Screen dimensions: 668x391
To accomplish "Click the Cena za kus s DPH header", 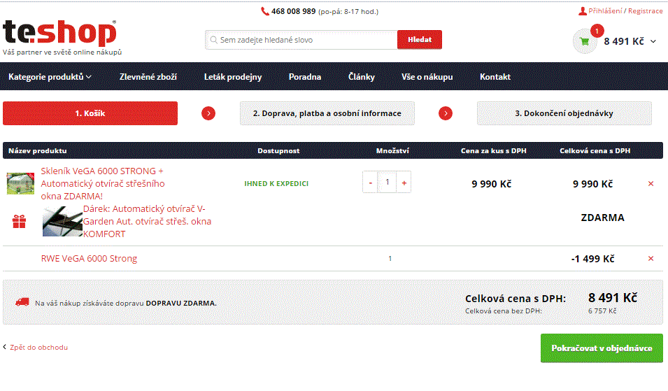I will (494, 151).
